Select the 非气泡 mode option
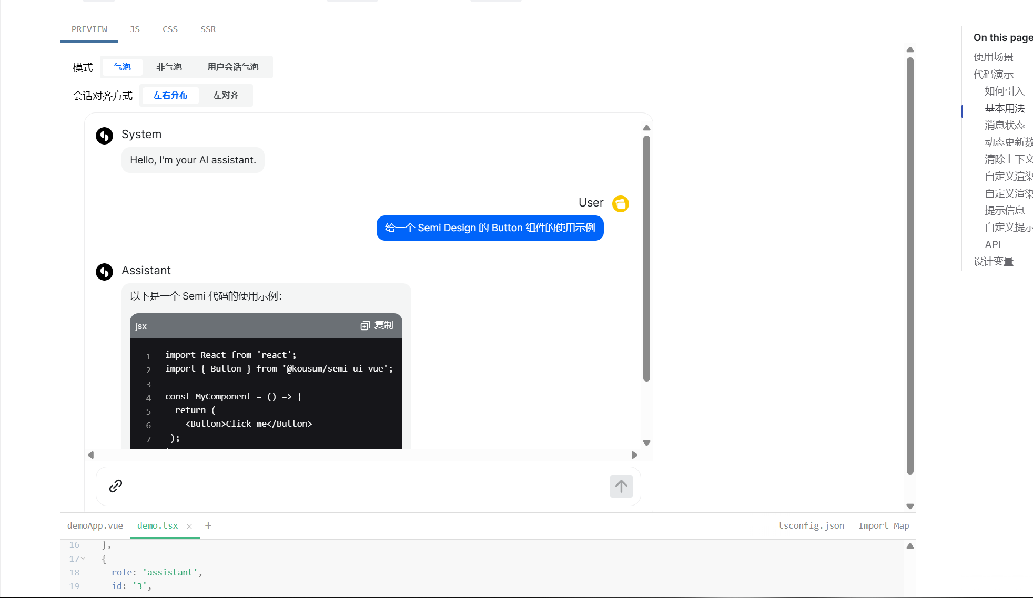 coord(169,67)
